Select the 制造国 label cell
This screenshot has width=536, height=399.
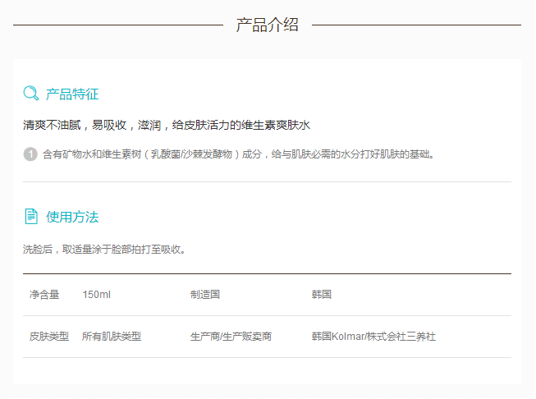tap(204, 295)
